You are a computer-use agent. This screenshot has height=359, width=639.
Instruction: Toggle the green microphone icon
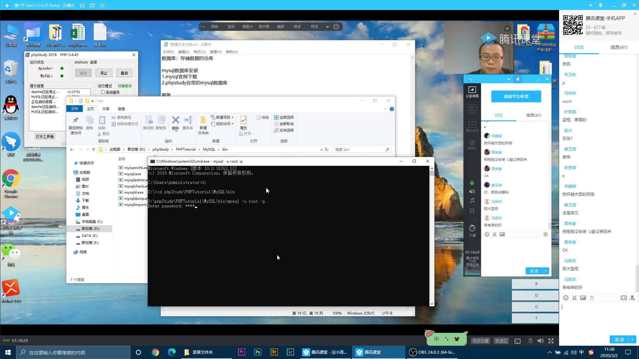coord(472,183)
